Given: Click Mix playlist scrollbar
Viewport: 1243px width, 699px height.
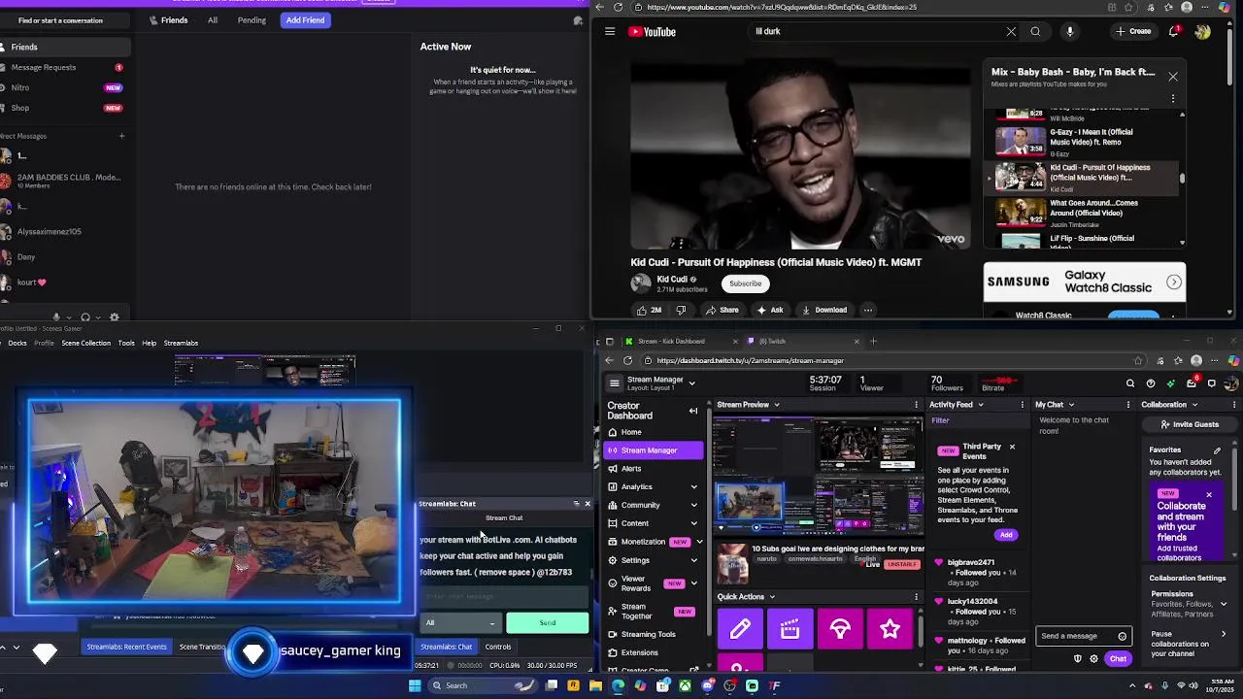Looking at the screenshot, I should click(1182, 179).
